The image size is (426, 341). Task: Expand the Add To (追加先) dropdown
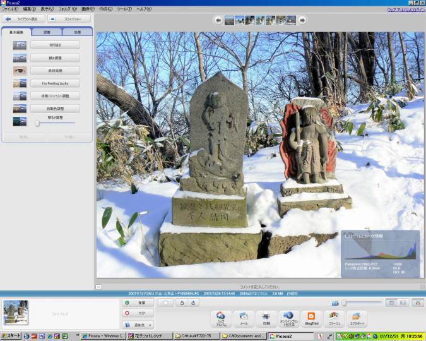click(x=138, y=324)
